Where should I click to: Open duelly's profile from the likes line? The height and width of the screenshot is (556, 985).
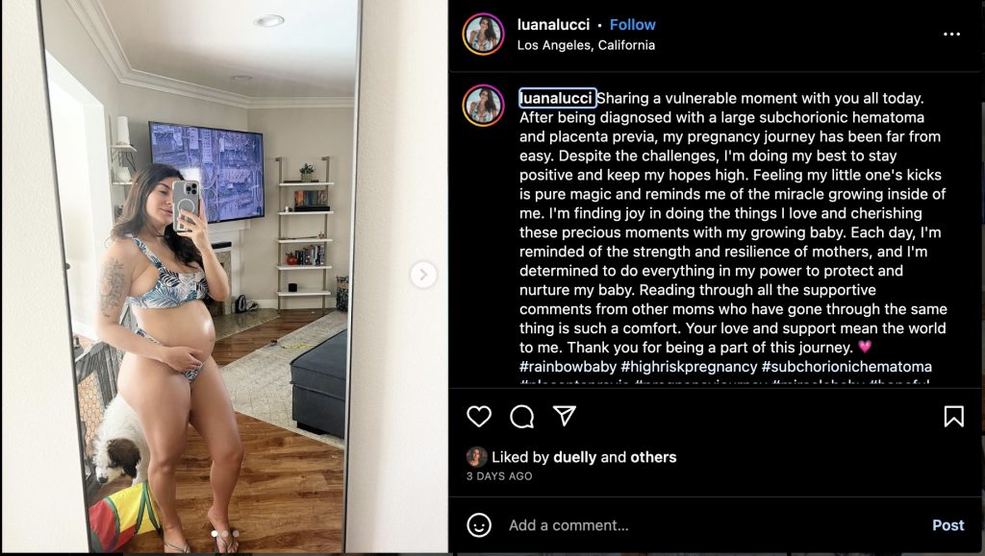pyautogui.click(x=575, y=457)
